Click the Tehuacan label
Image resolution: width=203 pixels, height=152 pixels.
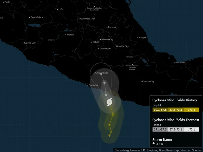130,57
